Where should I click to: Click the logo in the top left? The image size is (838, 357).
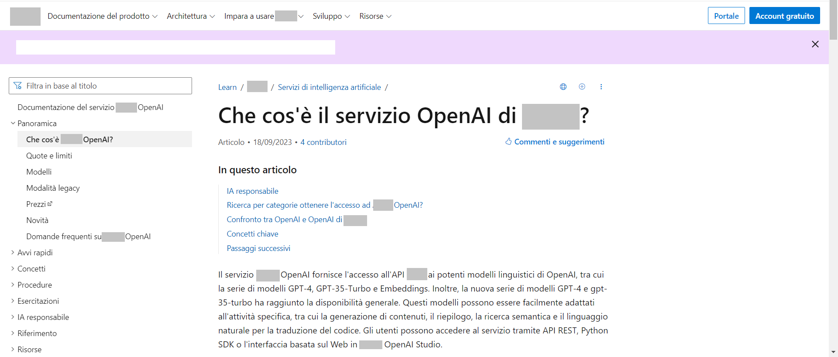(25, 17)
